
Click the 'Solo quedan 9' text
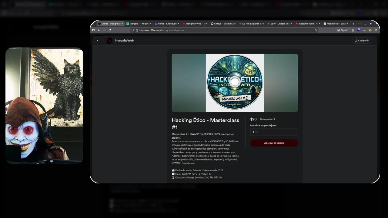click(x=267, y=119)
